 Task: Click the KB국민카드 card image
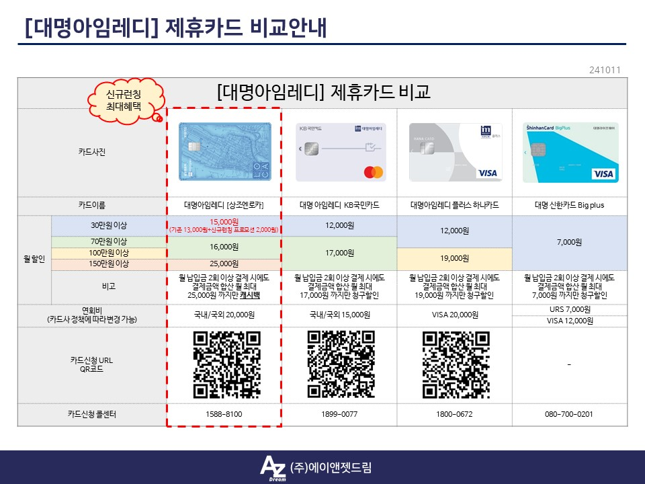click(341, 152)
